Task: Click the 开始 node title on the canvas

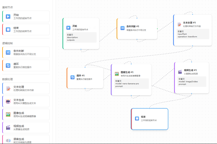Action: click(75, 26)
